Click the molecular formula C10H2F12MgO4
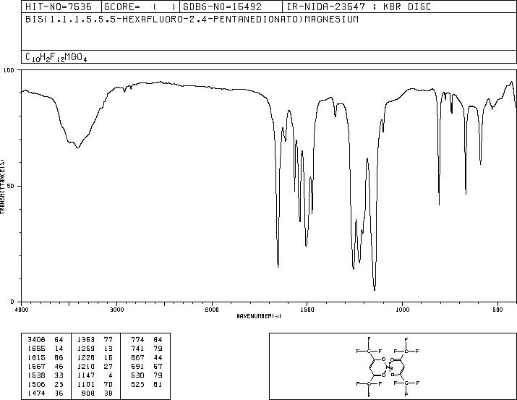The image size is (517, 400). 56,57
